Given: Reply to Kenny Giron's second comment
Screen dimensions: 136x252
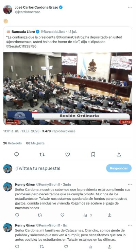Looking at the screenshot, I should [x=17, y=247].
